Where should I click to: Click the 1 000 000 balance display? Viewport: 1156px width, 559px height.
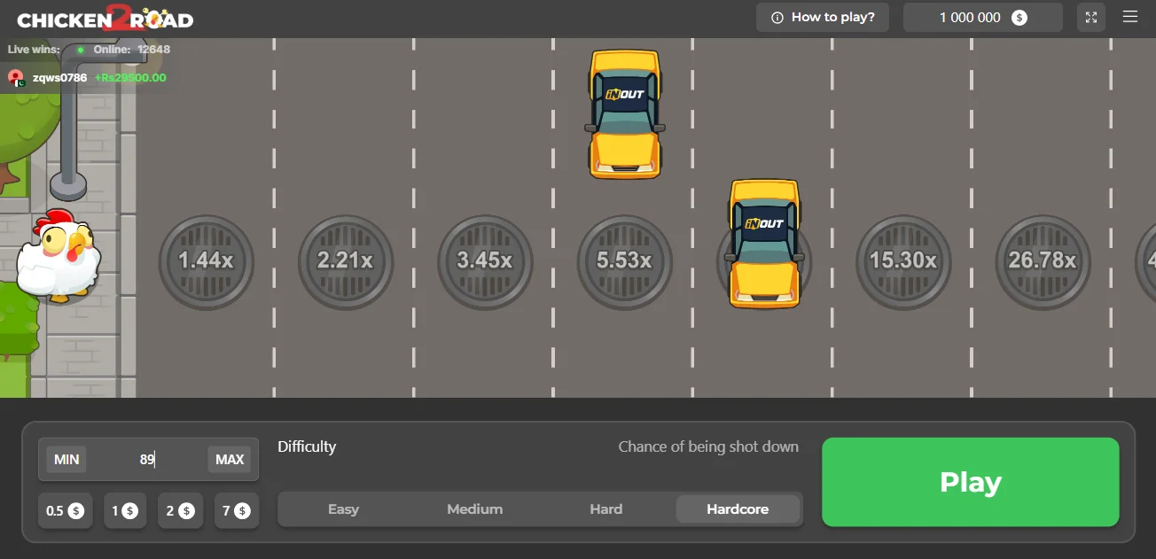(x=982, y=17)
